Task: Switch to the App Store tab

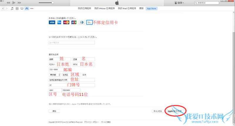Action: [x=151, y=8]
